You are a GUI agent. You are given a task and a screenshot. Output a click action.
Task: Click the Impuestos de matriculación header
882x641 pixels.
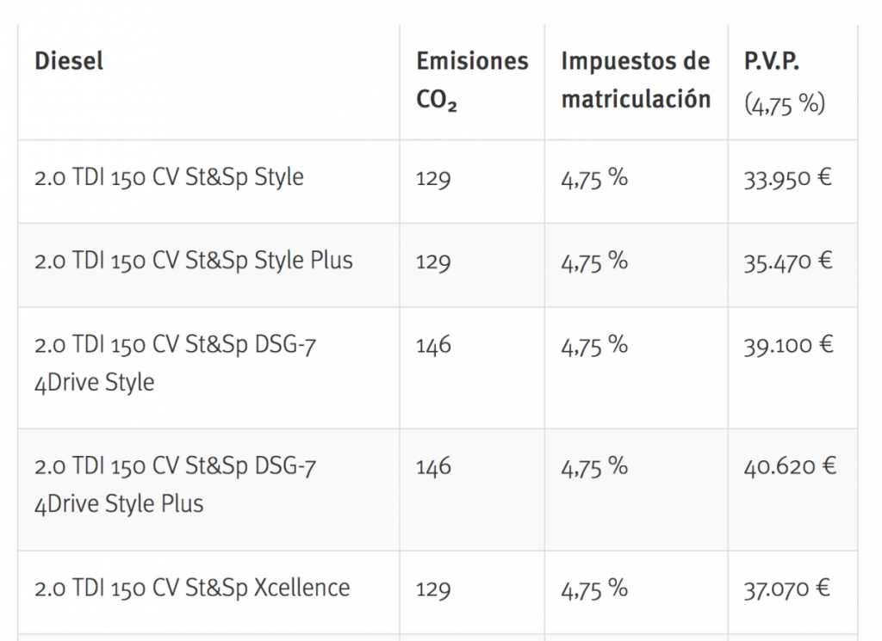click(636, 80)
